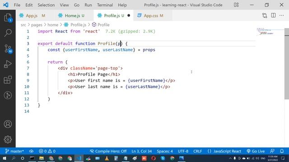Change CRLF end of line sequence
This screenshot has width=289, height=162.
click(198, 151)
